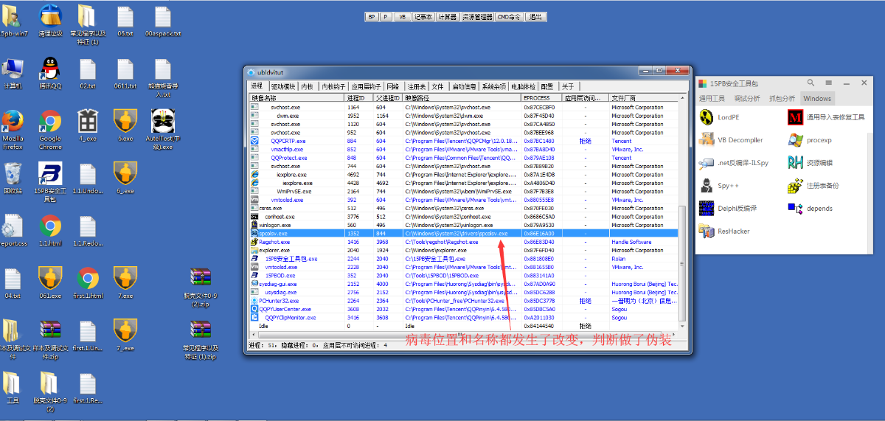885x421 pixels.
Task: Select the first.1.html desktop file
Action: [x=87, y=284]
